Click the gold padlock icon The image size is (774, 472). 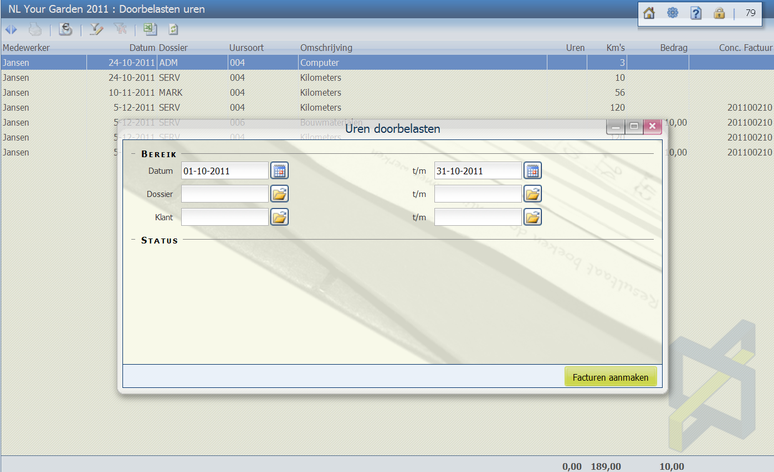coord(719,13)
